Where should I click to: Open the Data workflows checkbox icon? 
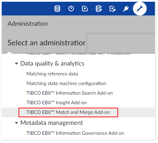pyautogui.click(x=85, y=9)
